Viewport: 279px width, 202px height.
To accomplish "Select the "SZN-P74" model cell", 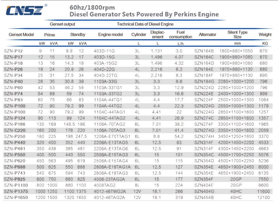I will click(x=13, y=94).
